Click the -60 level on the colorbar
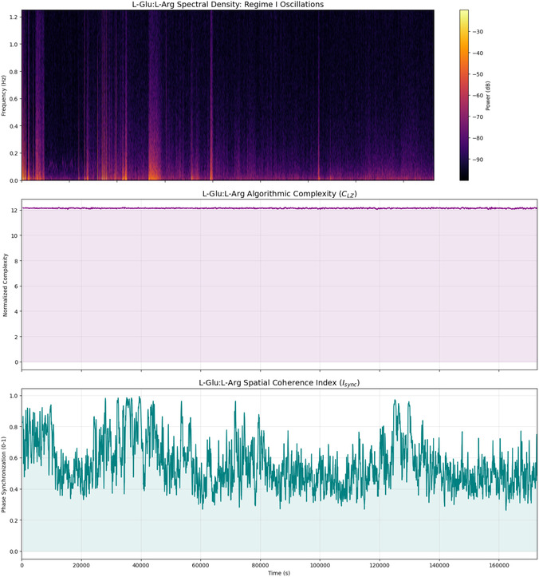The image size is (539, 577). pos(478,96)
